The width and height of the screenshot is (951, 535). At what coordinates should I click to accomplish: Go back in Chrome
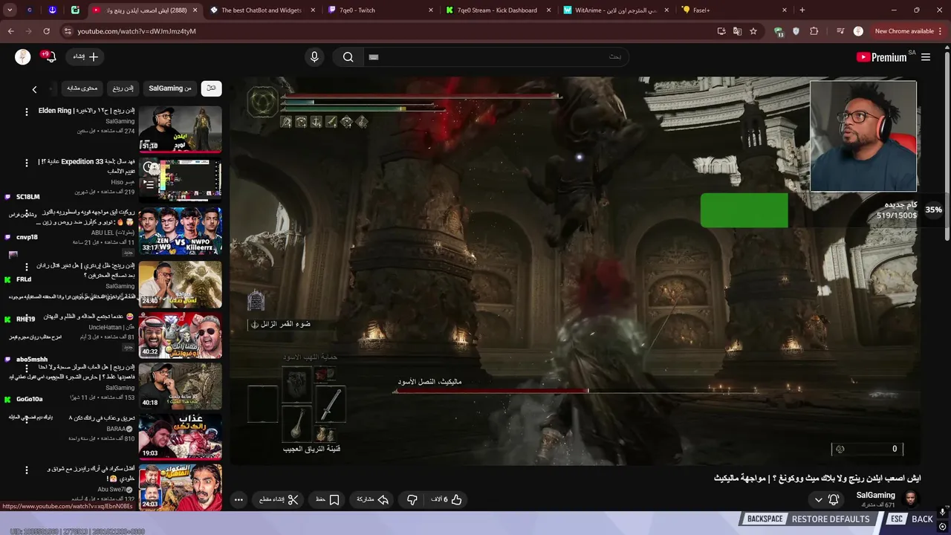point(11,31)
